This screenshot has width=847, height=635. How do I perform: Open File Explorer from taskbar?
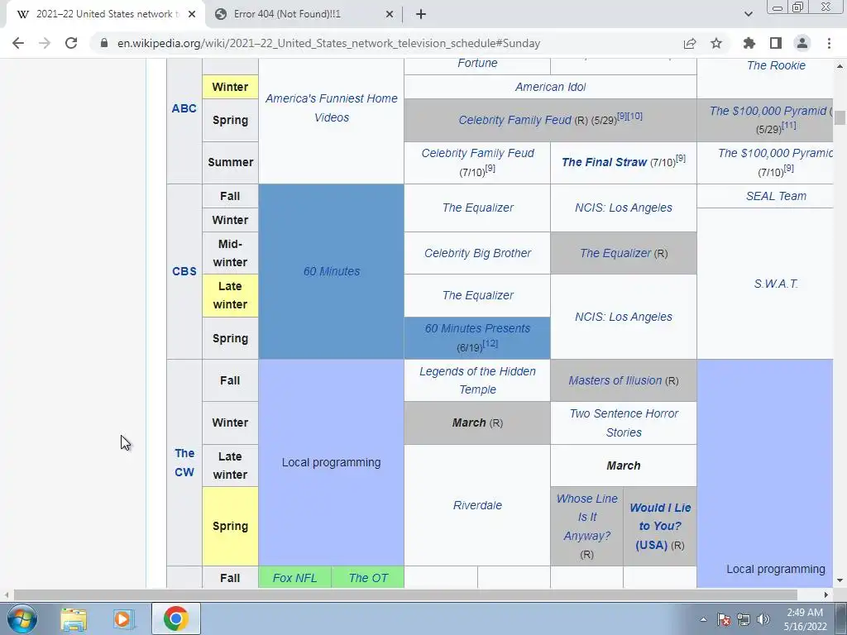(x=74, y=618)
